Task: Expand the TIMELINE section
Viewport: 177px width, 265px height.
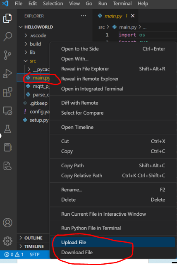Action: click(x=31, y=246)
